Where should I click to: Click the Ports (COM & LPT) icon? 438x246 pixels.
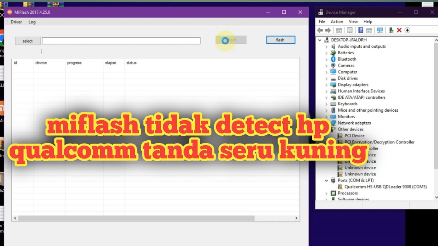[333, 180]
